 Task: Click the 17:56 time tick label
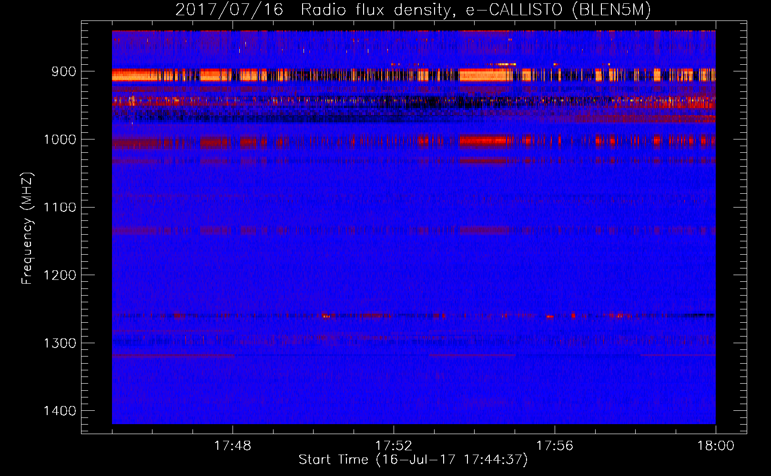pos(555,446)
